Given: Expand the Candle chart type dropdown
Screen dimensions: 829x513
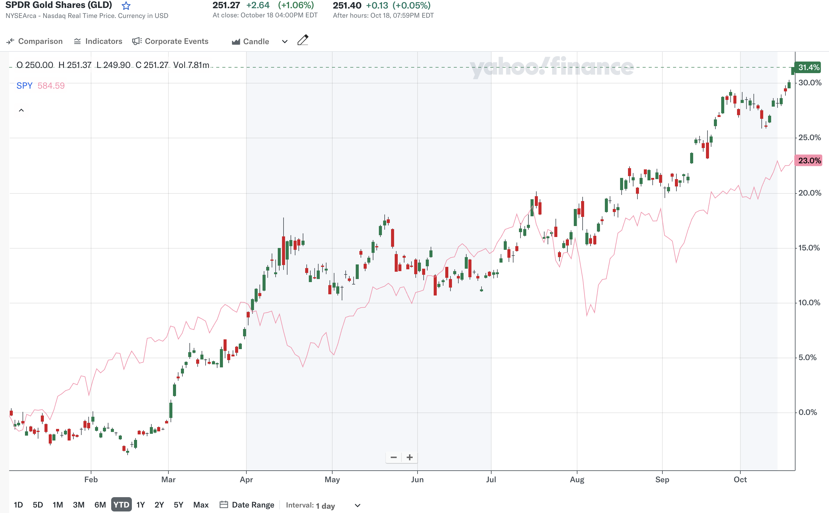Looking at the screenshot, I should pos(284,42).
